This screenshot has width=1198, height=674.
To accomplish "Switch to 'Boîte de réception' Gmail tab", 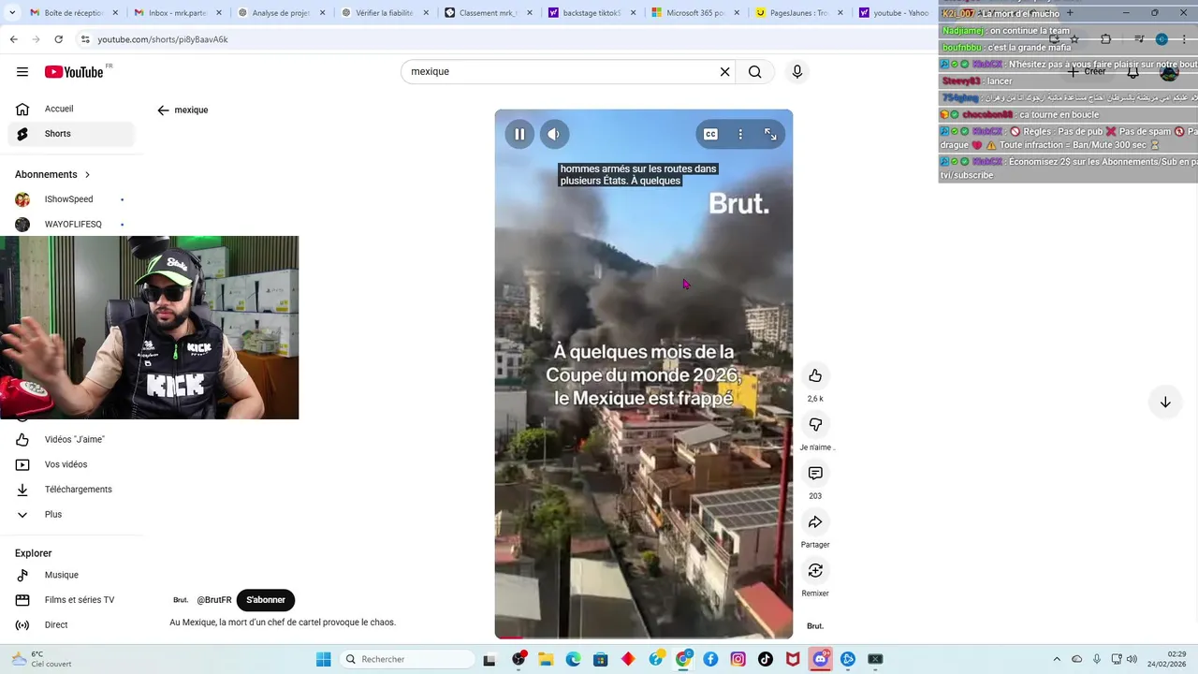I will pyautogui.click(x=74, y=13).
